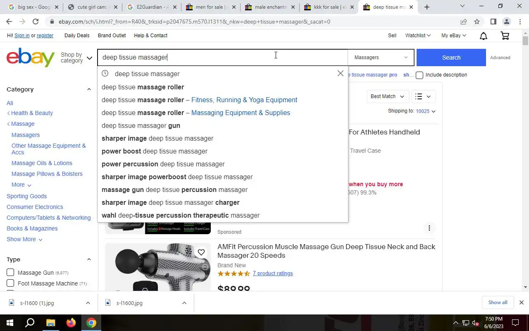Click the register link
This screenshot has height=331, width=529.
45,36
